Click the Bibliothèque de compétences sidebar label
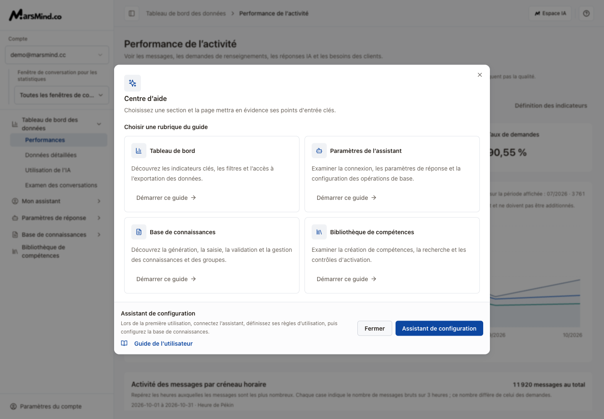The width and height of the screenshot is (604, 419). point(44,251)
